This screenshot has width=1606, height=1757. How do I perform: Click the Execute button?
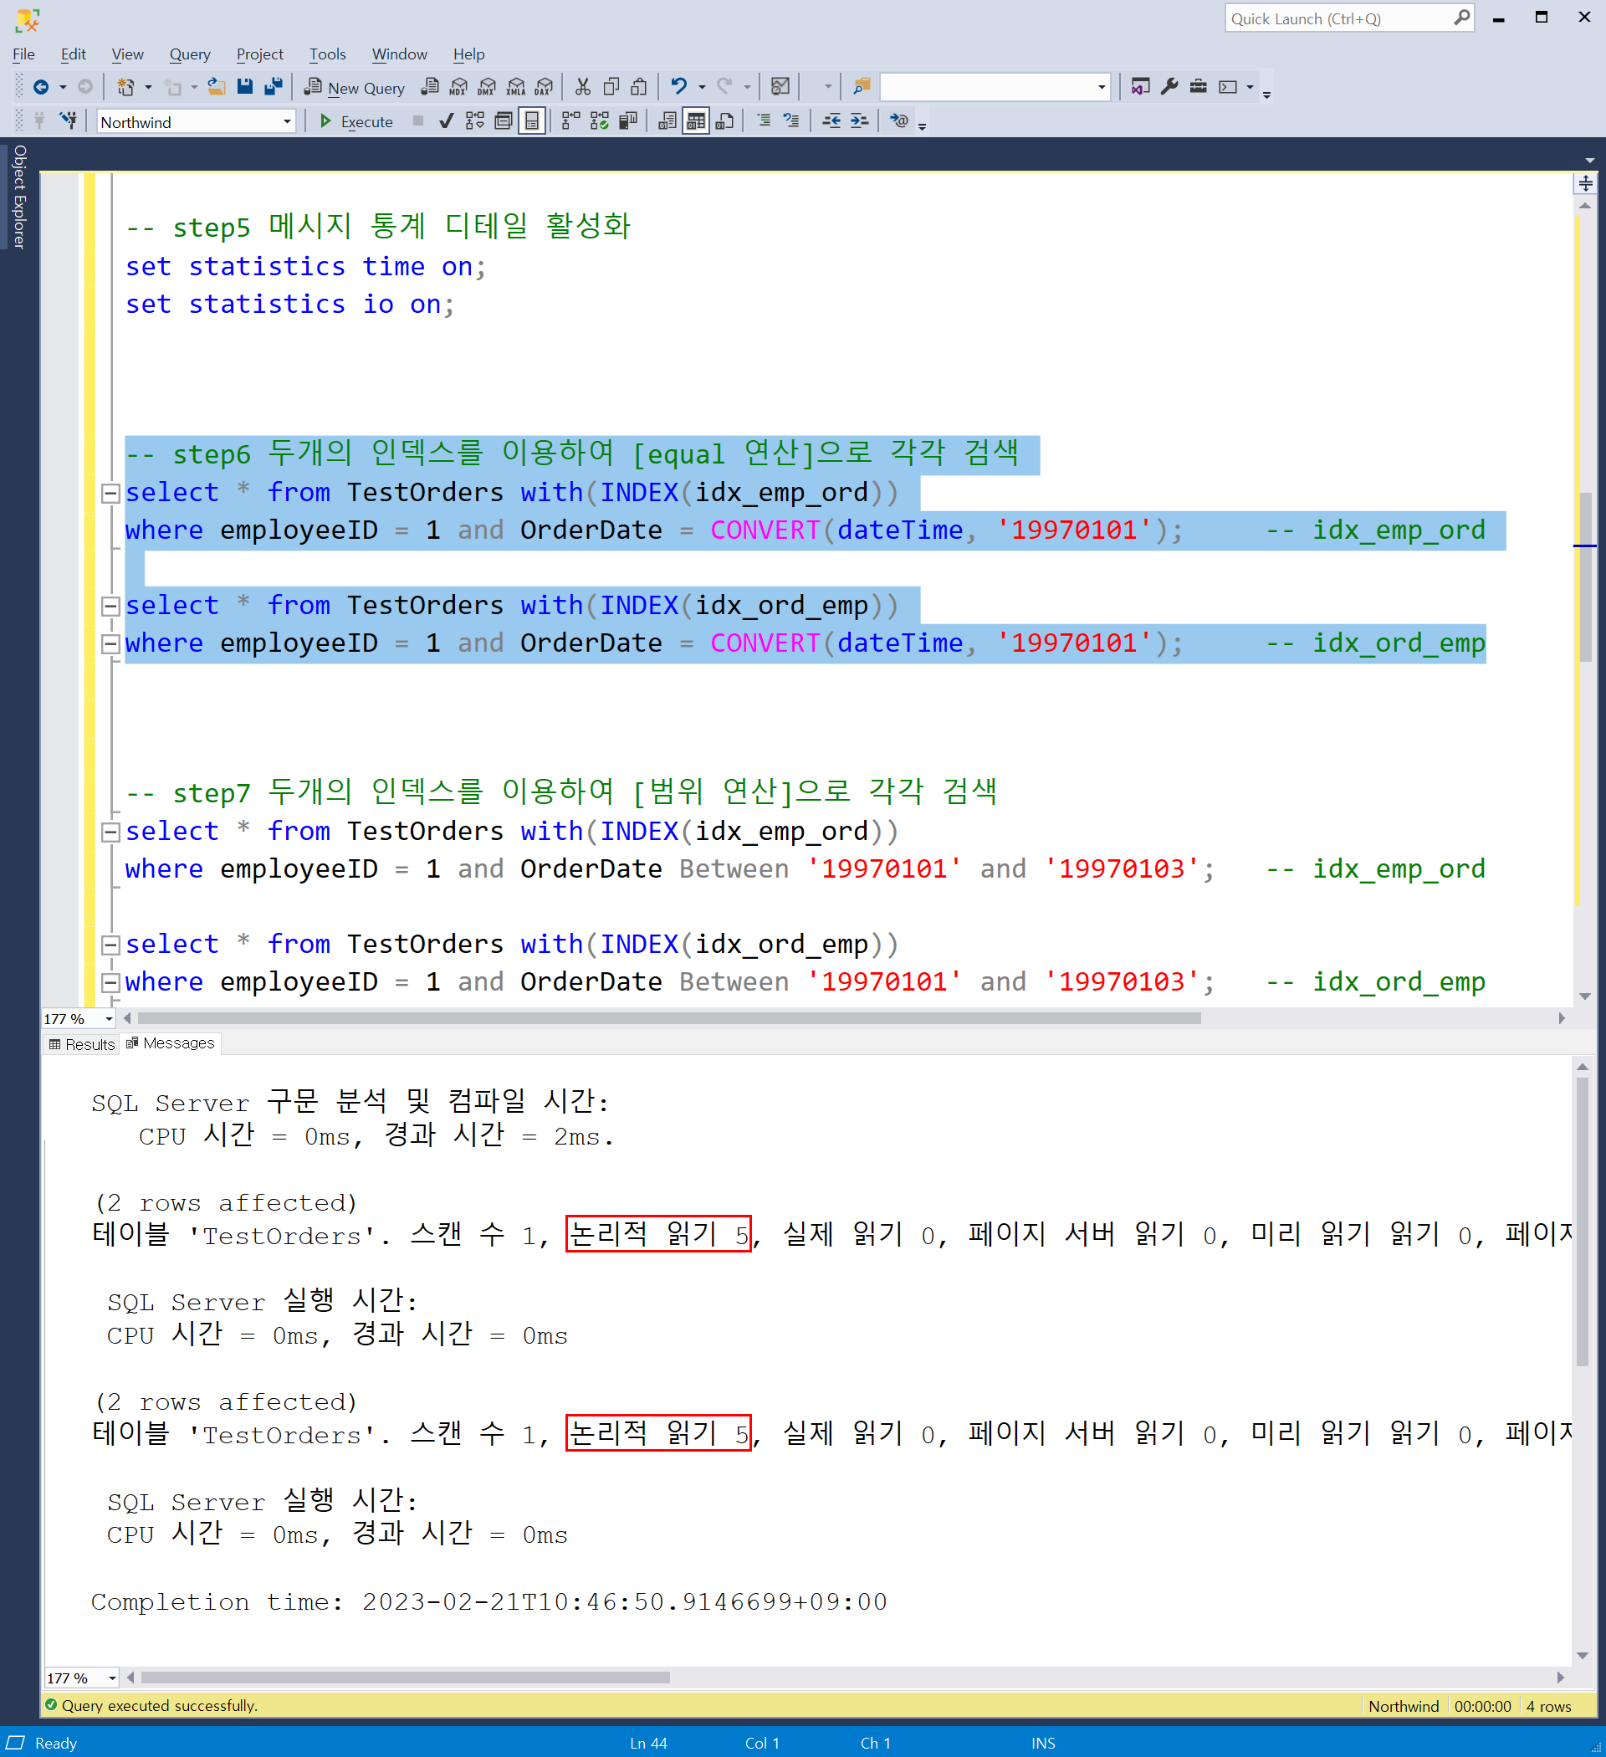tap(356, 121)
